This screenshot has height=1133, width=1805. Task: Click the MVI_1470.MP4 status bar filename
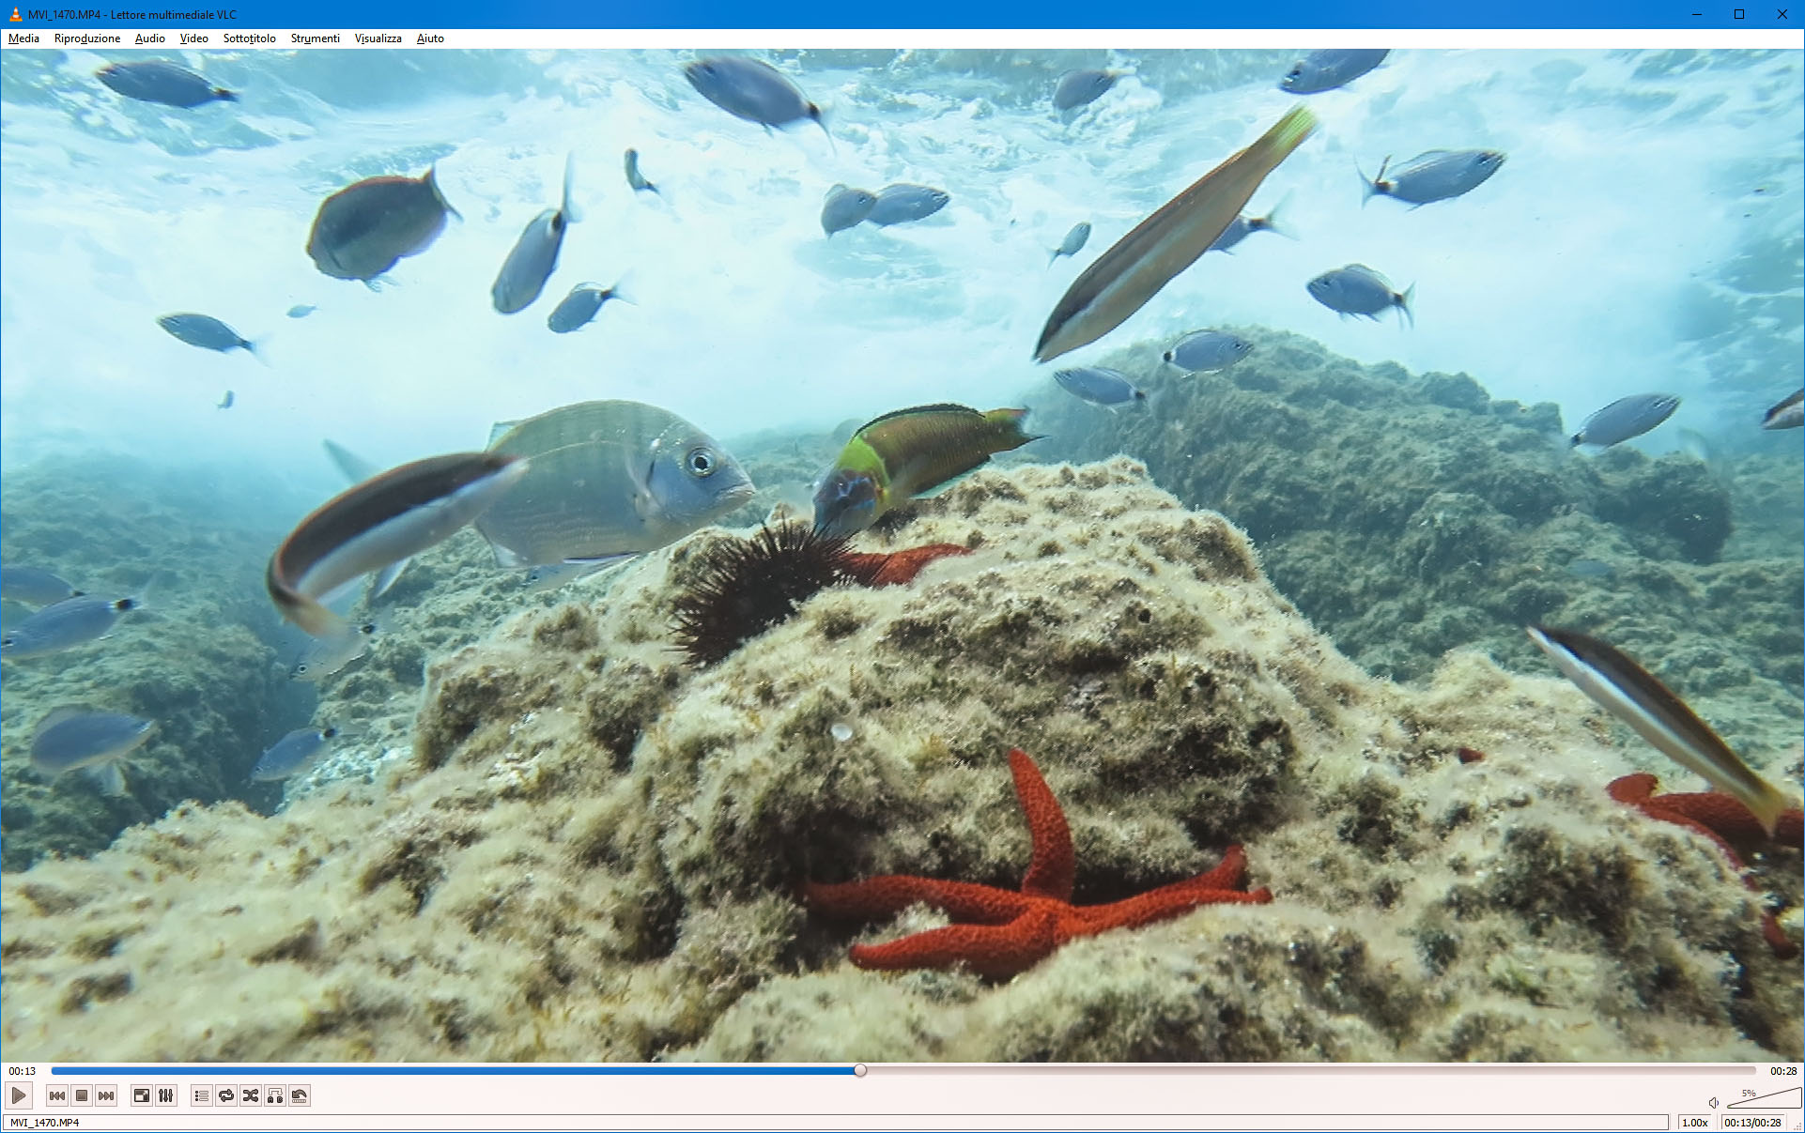click(45, 1123)
